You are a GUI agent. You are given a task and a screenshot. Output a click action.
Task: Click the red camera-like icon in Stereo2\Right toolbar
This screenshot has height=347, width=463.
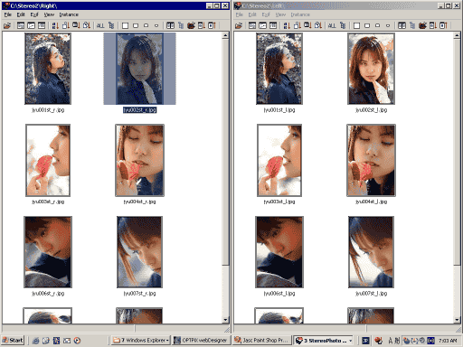pos(191,25)
